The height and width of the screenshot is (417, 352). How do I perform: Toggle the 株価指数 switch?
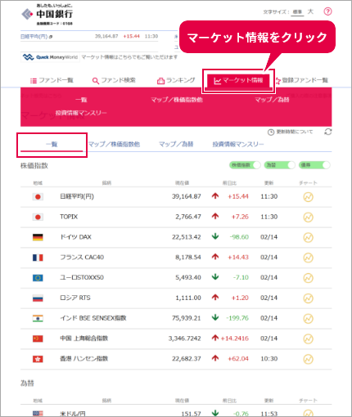[245, 165]
